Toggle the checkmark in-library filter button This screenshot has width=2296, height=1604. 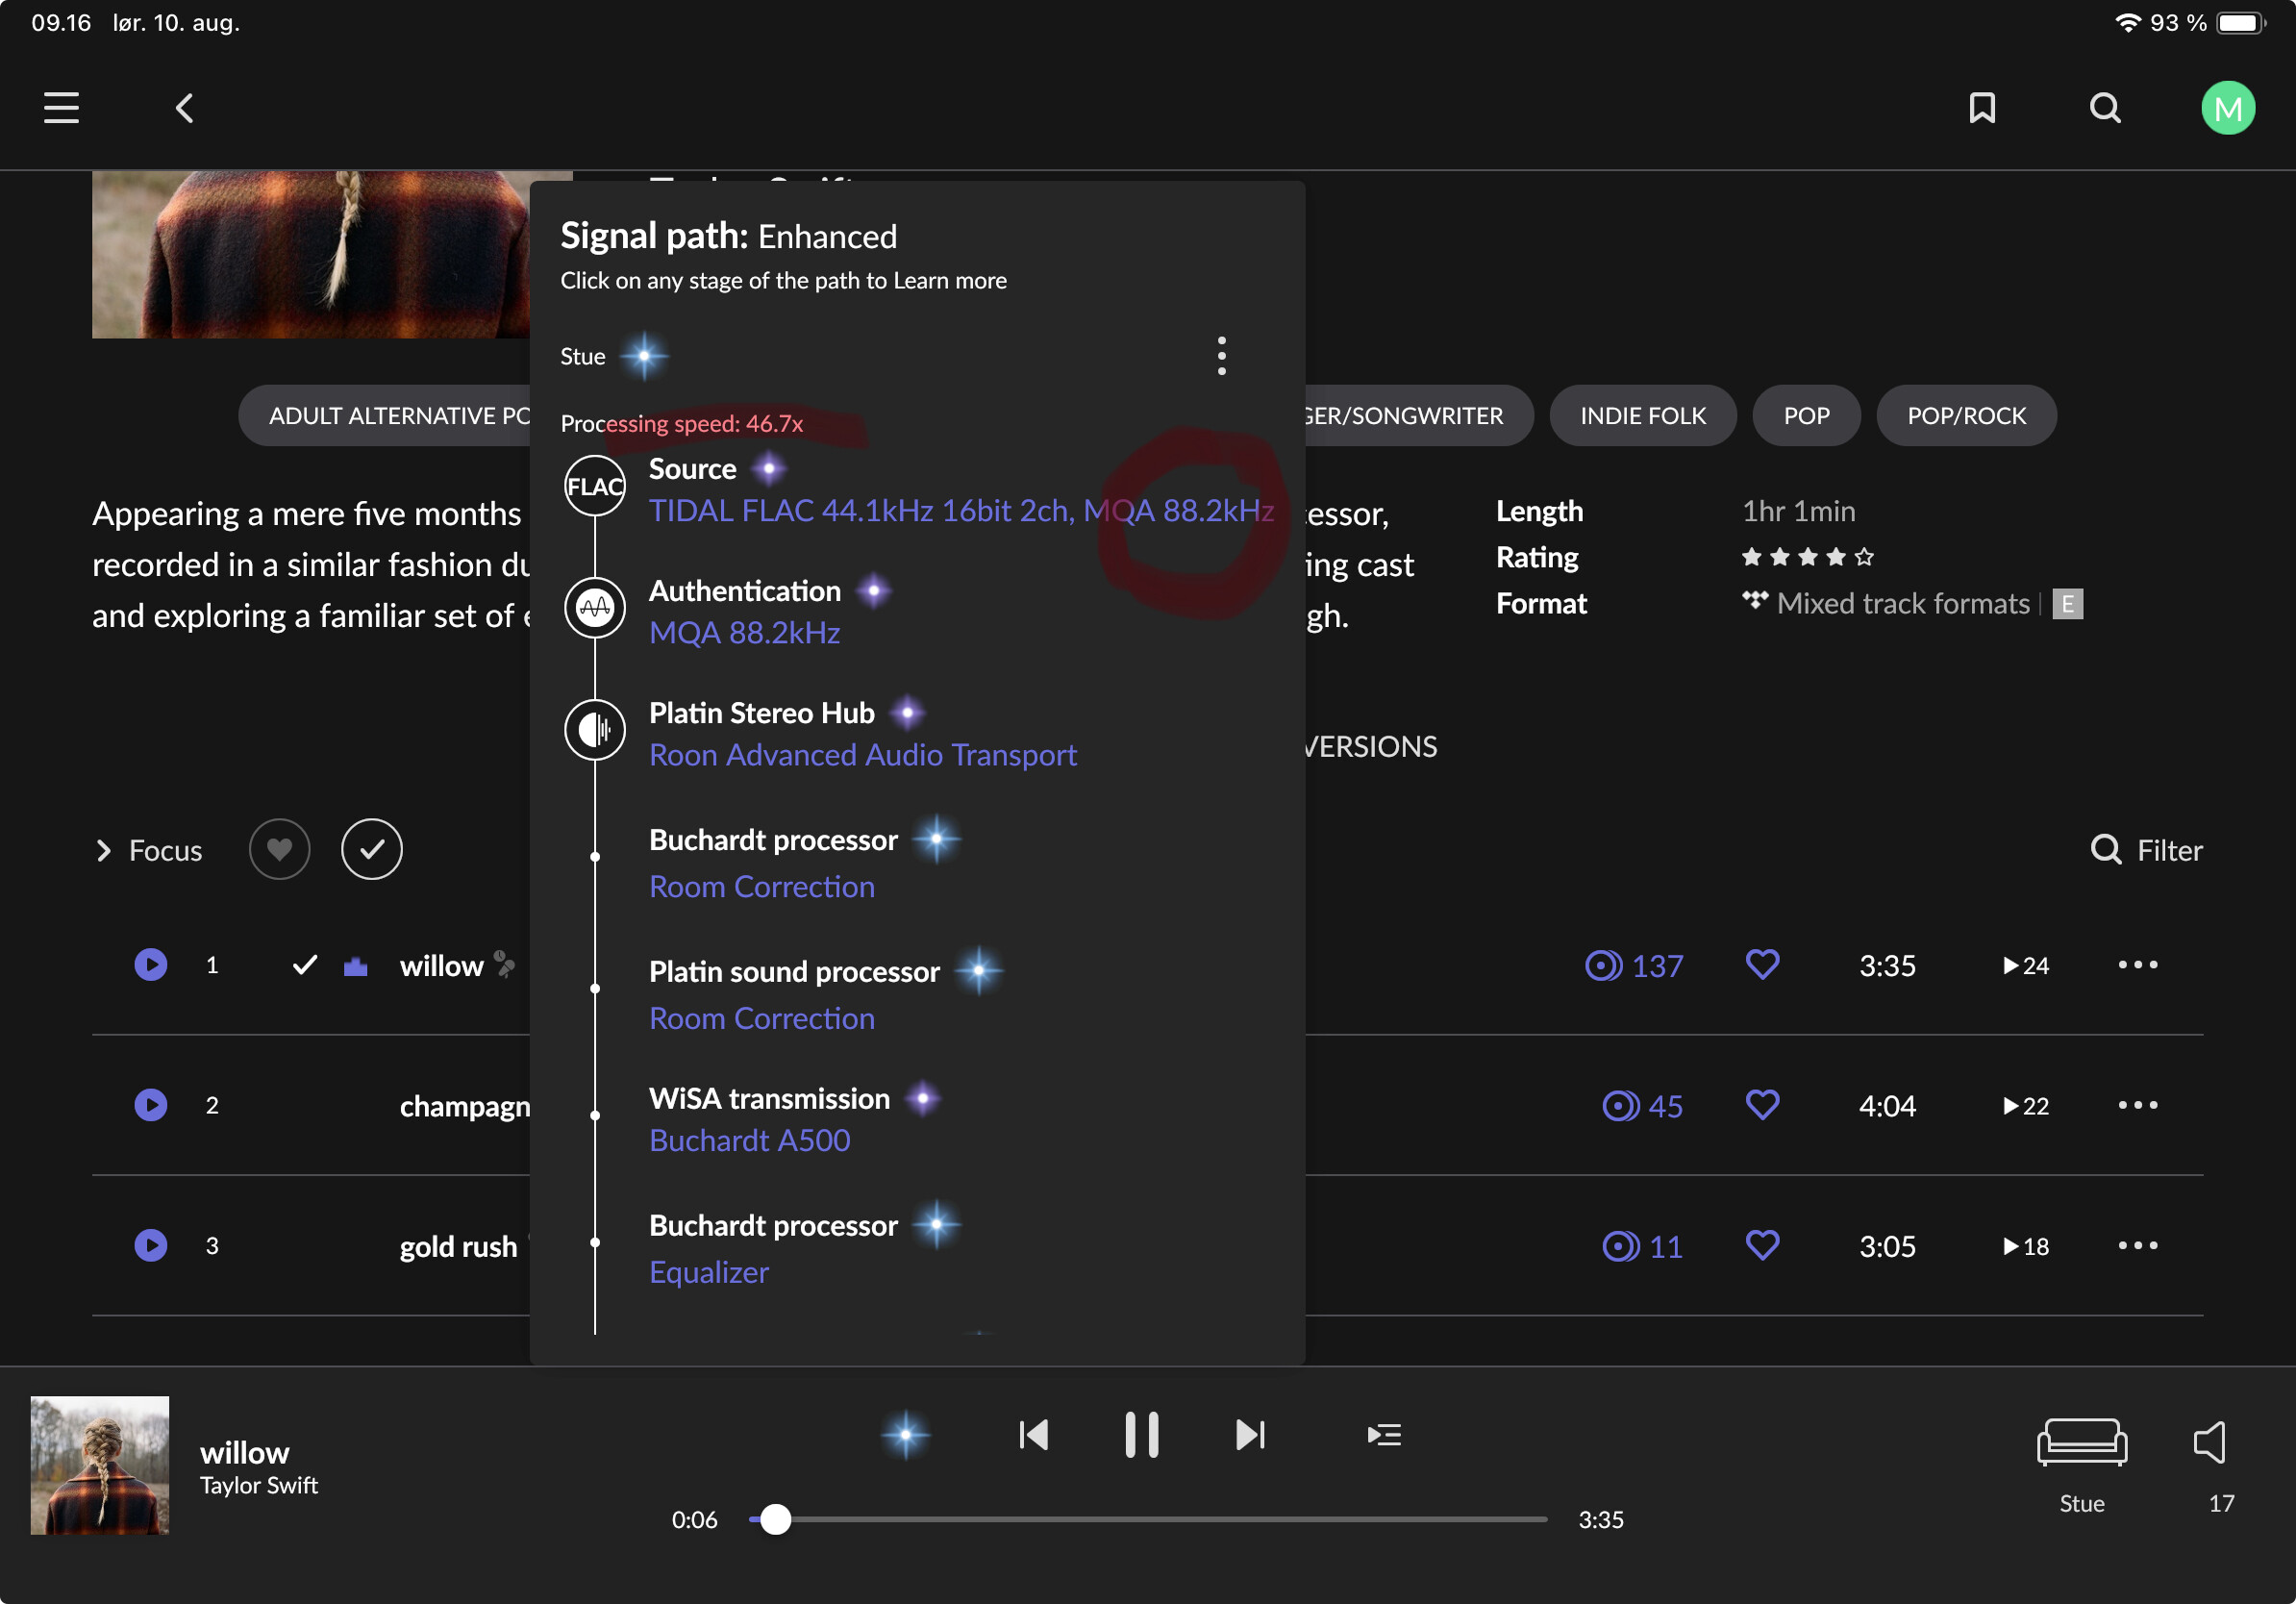[372, 849]
